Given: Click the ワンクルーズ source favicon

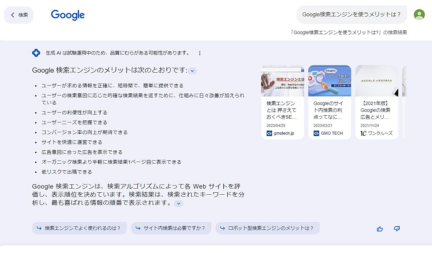Looking at the screenshot, I should coord(363,133).
